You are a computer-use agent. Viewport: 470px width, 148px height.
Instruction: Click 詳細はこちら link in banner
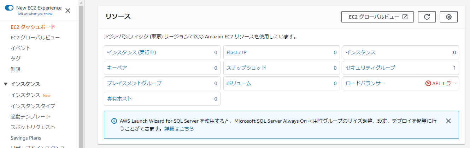pos(179,129)
